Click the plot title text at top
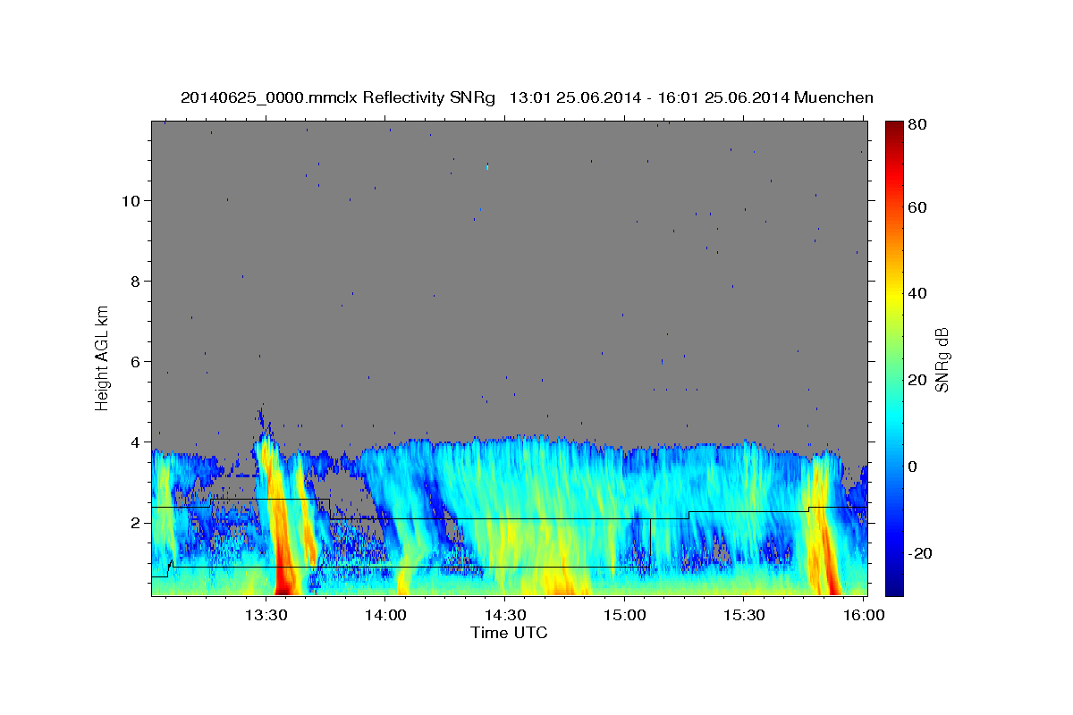The image size is (1073, 715). pos(527,97)
